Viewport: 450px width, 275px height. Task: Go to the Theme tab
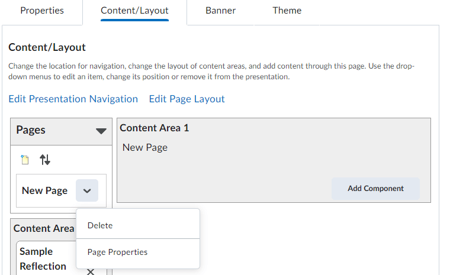coord(287,11)
